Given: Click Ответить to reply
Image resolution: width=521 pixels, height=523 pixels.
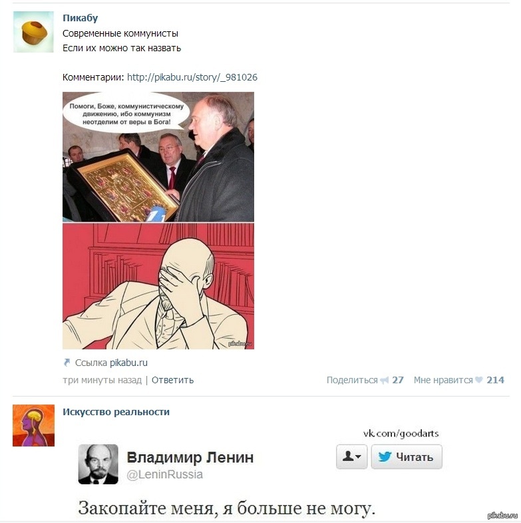Looking at the screenshot, I should (x=172, y=380).
